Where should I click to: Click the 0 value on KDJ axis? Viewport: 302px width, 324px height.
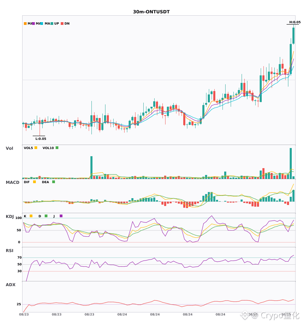(x=19, y=242)
